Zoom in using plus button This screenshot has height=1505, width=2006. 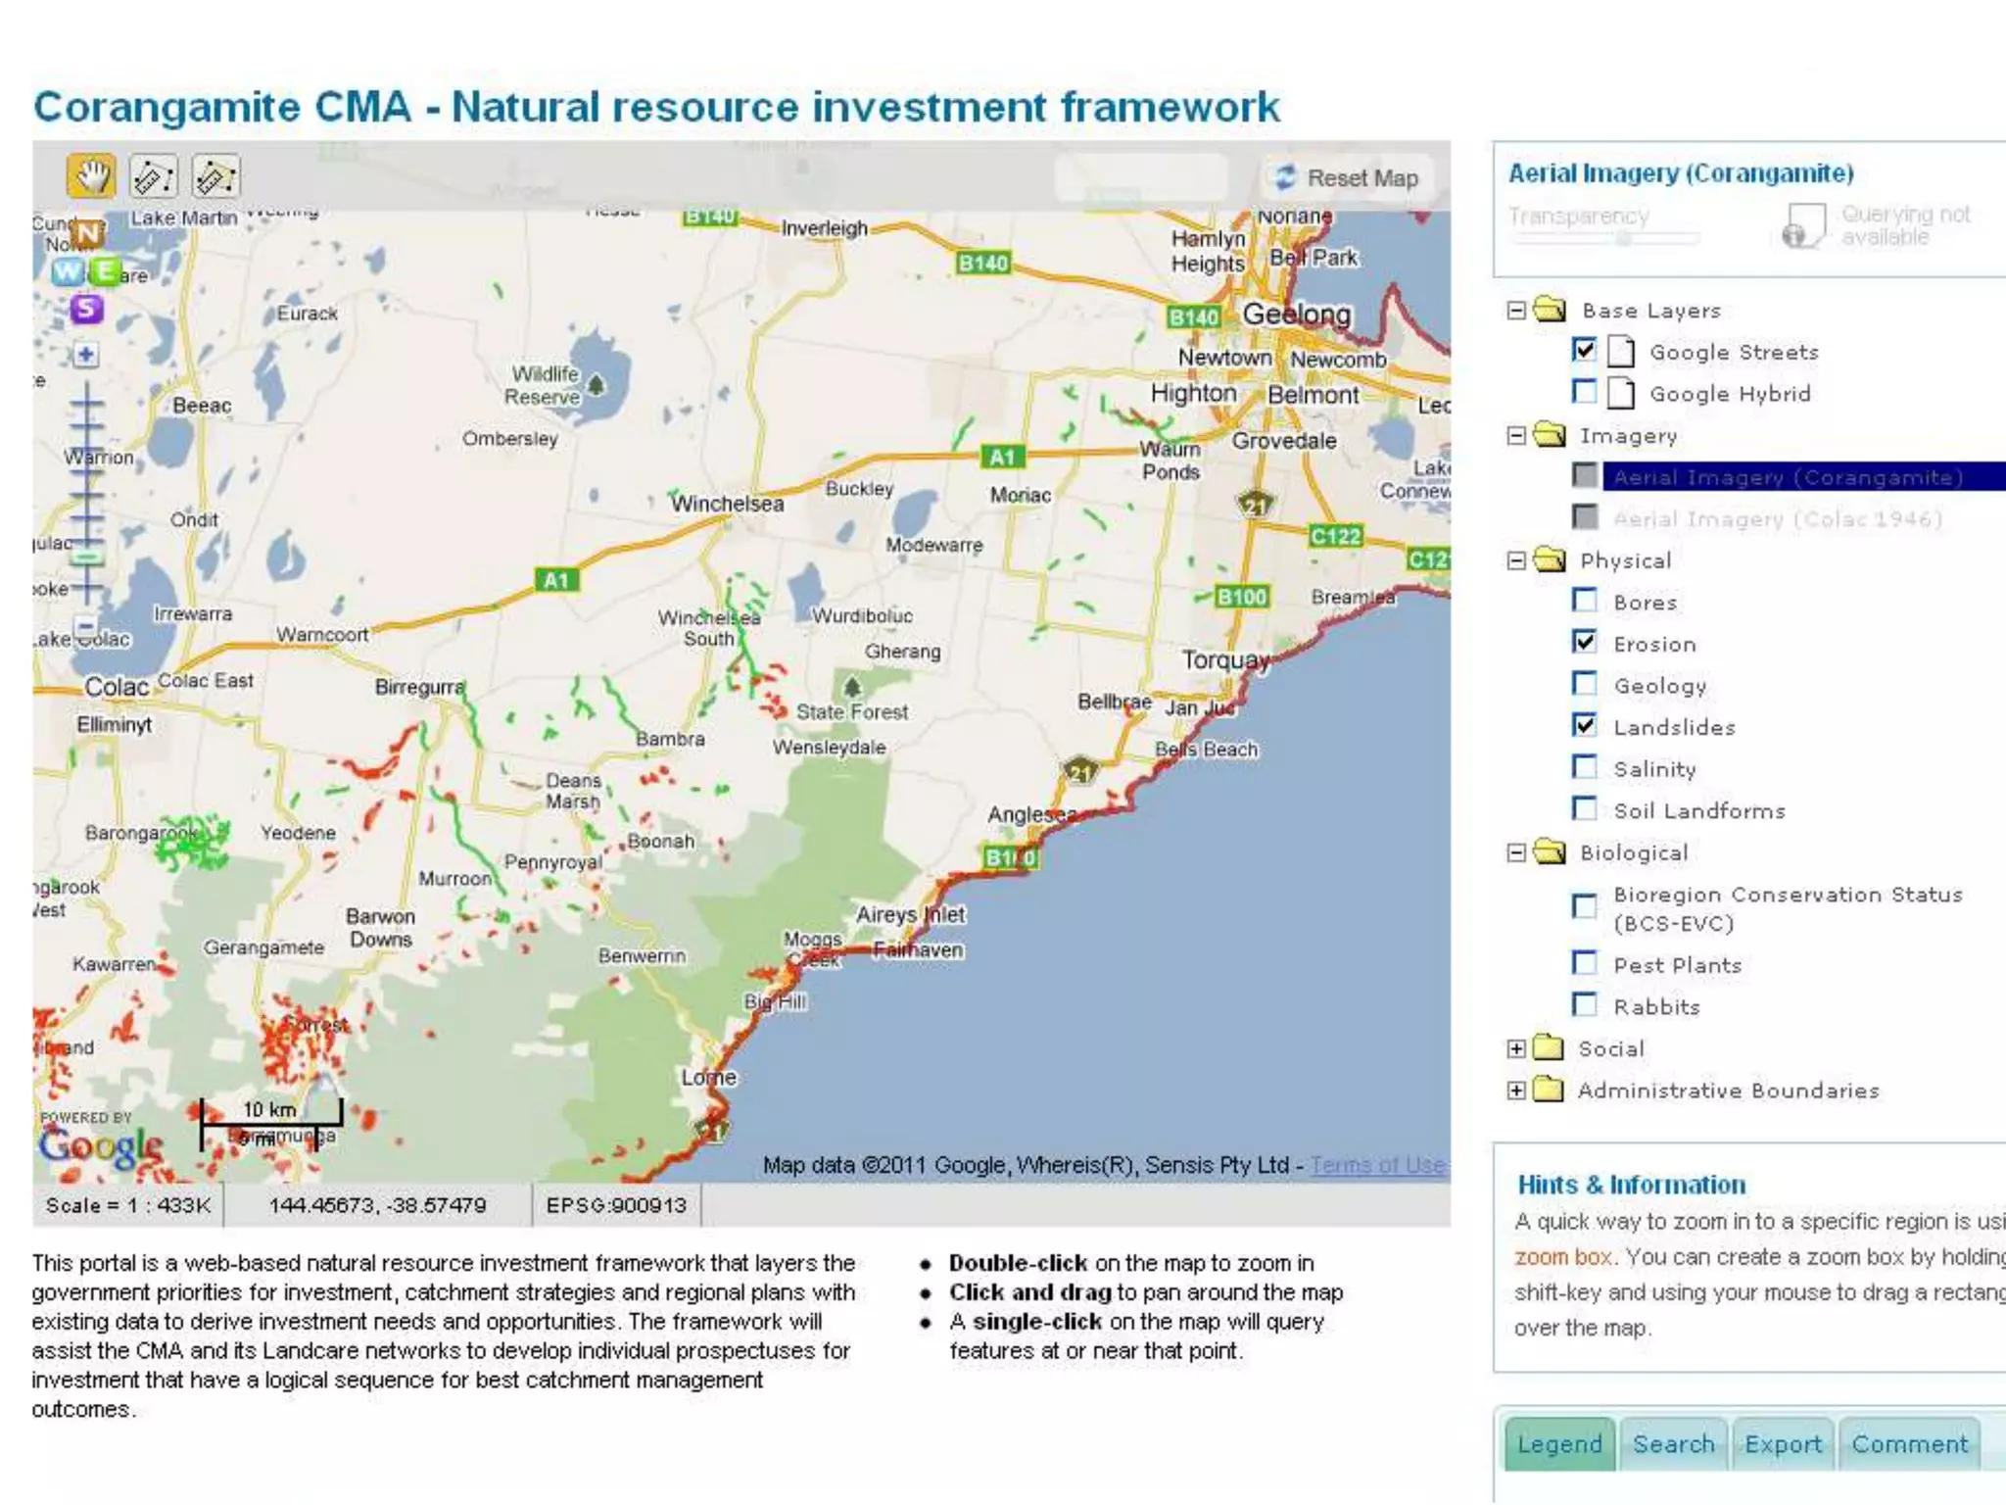coord(86,354)
